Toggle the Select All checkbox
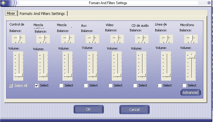213x122 pixels. [11, 85]
